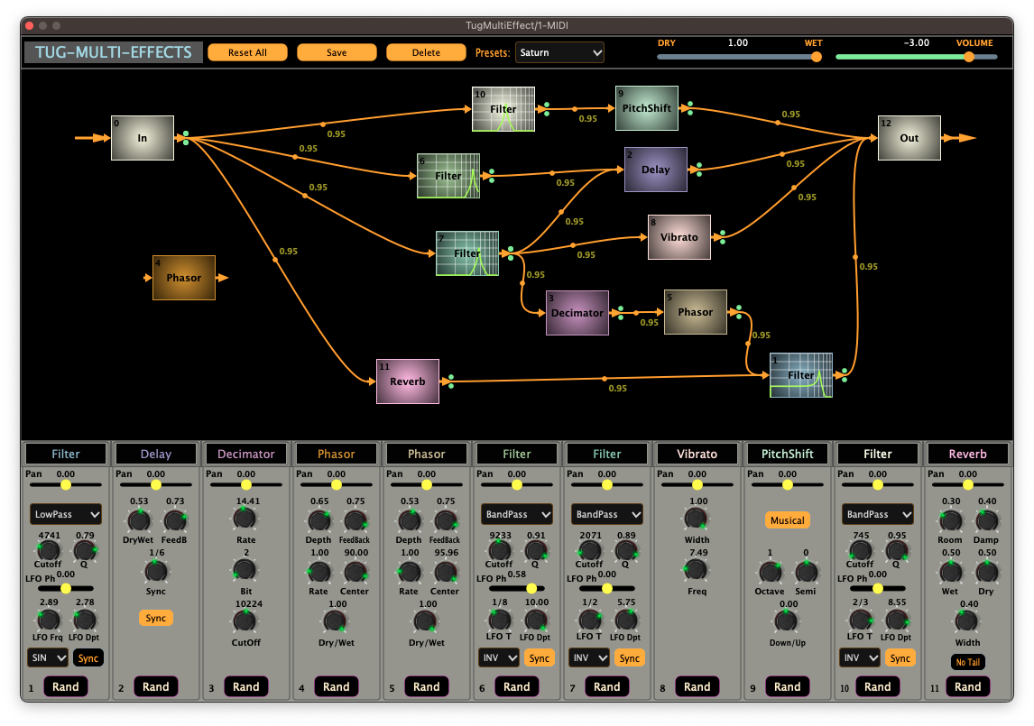Select the Decimator node block
Screen dimensions: 1034x726
577,313
